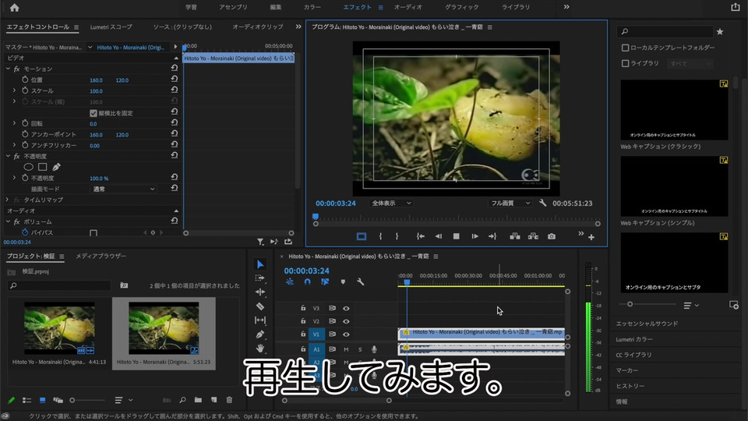Viewport: 748px width, 421px height.
Task: Enable the Library checkbox
Action: [x=625, y=63]
